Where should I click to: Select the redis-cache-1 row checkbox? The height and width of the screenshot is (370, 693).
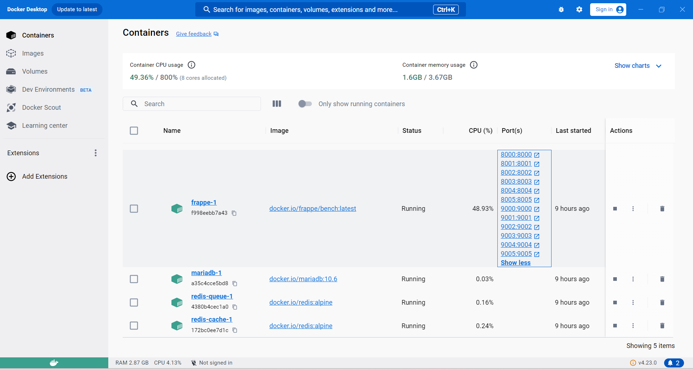pos(134,326)
